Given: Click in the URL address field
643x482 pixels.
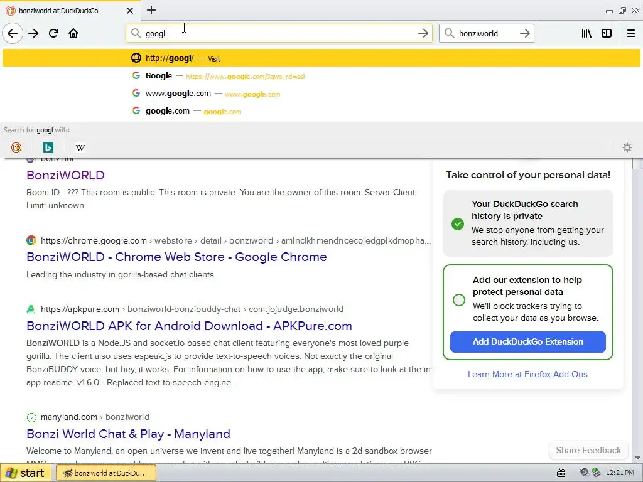Looking at the screenshot, I should coord(279,33).
